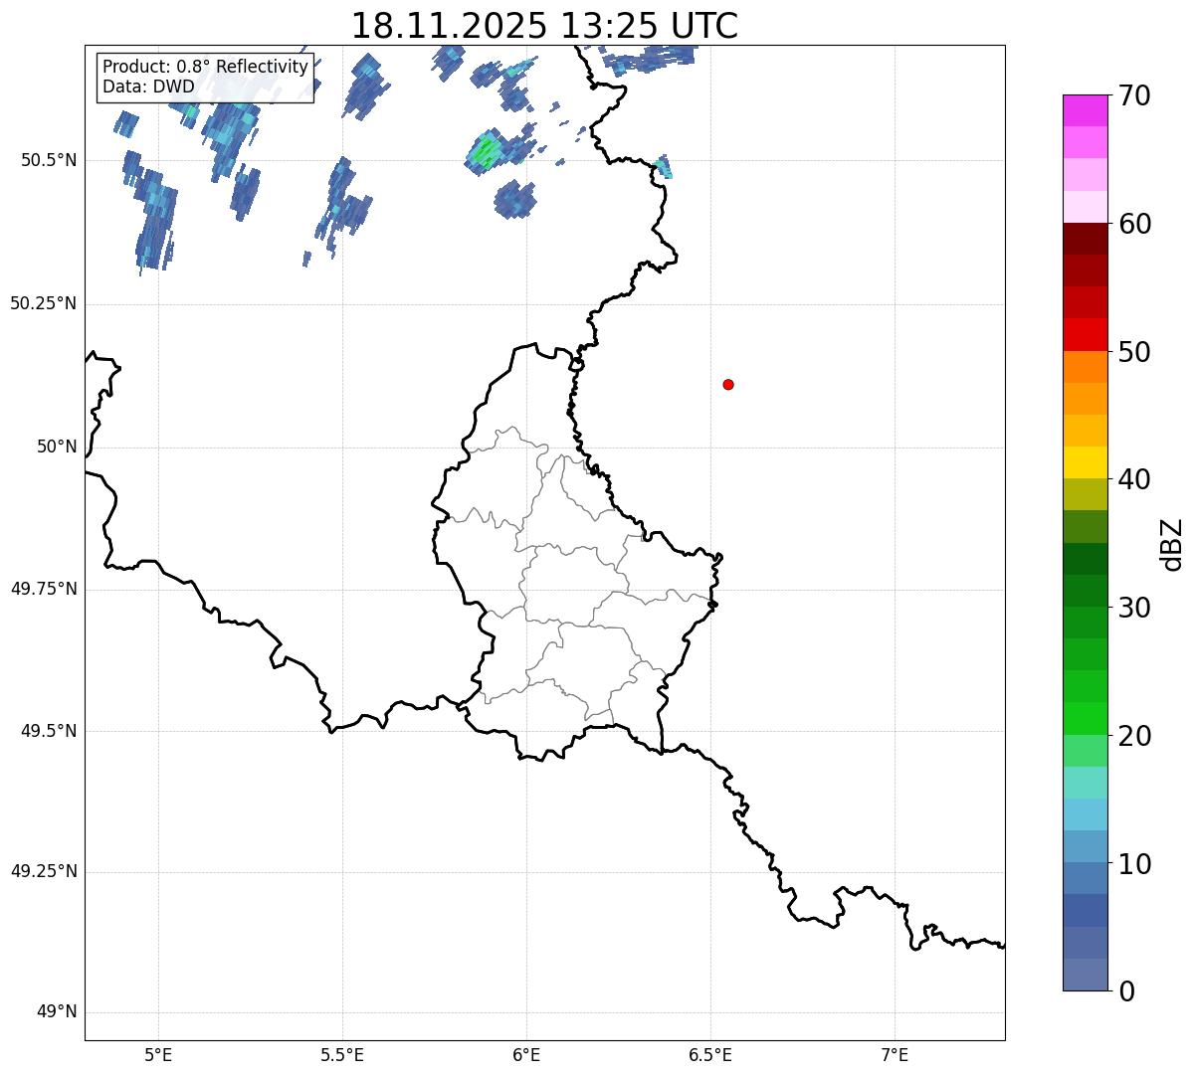Click the 50.5°N latitude axis label
Image resolution: width=1196 pixels, height=1075 pixels.
43,160
